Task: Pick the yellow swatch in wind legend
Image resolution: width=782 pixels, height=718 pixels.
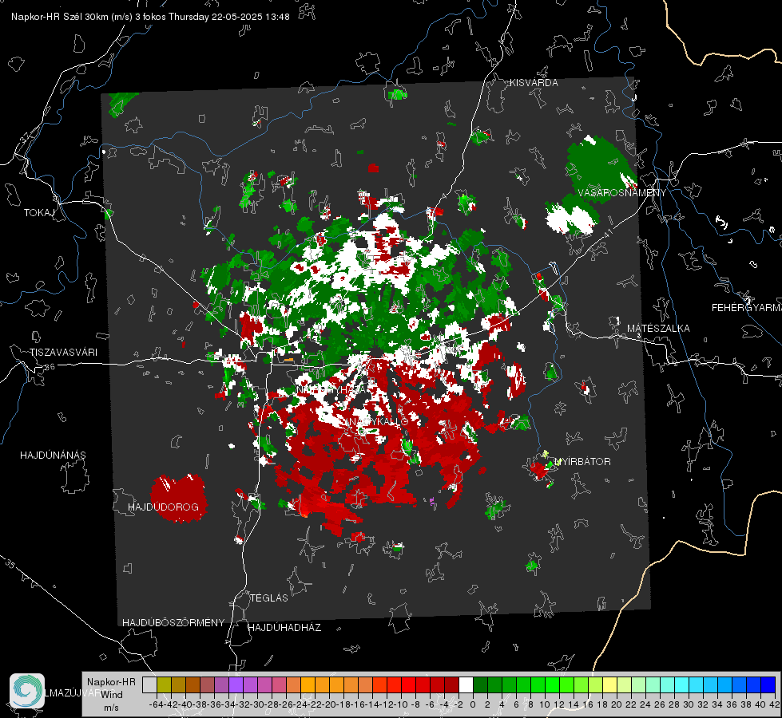Action: click(x=609, y=684)
